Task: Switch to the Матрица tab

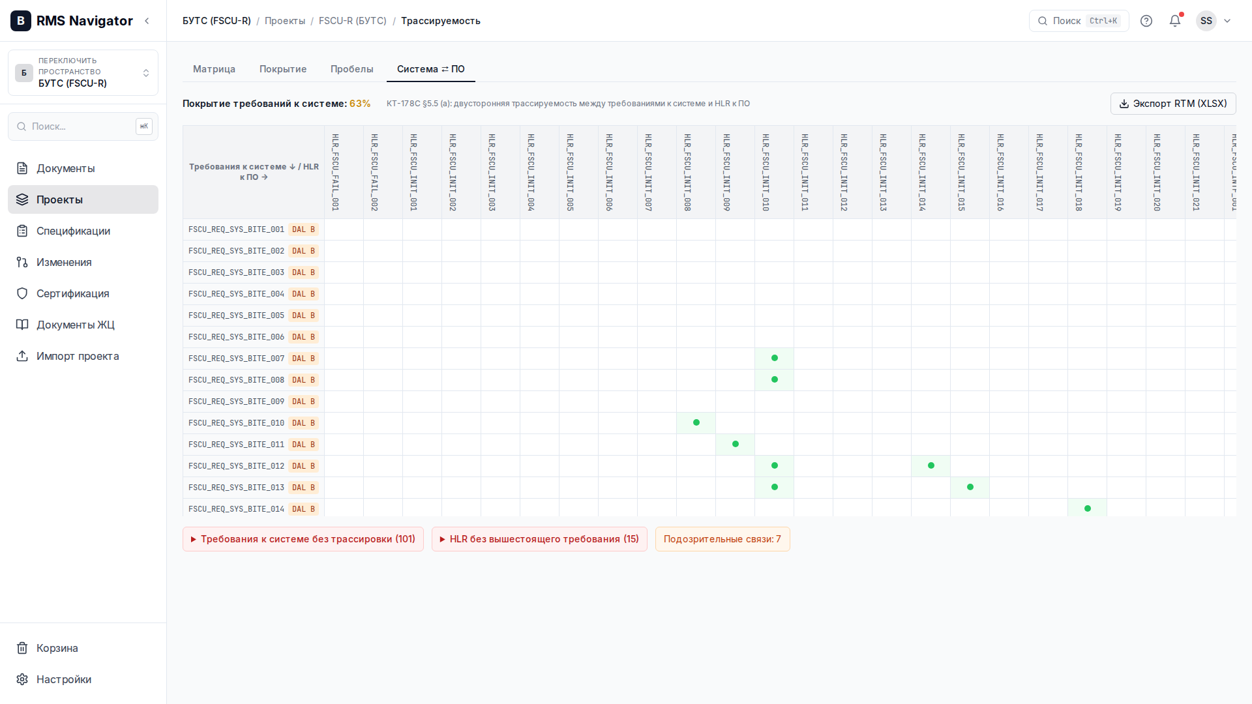Action: (214, 69)
